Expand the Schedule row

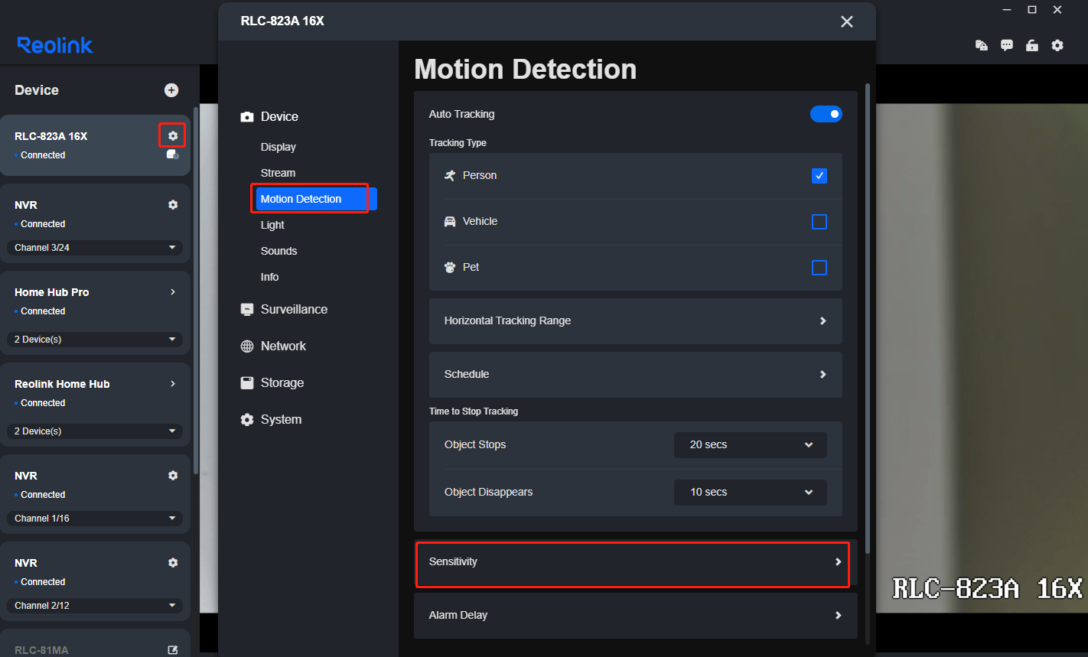(636, 375)
